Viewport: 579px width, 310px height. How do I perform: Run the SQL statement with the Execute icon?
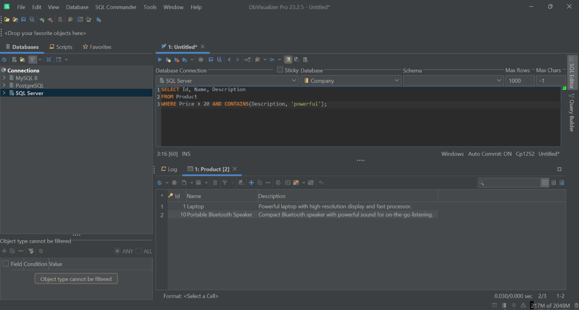pyautogui.click(x=159, y=59)
